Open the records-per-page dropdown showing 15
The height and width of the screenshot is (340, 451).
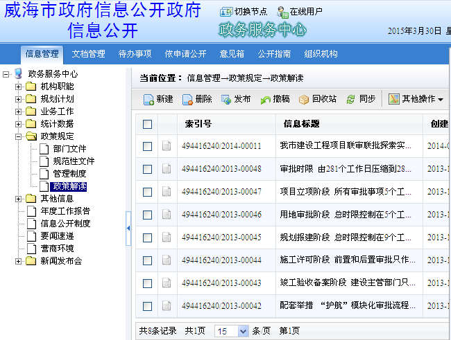231,331
